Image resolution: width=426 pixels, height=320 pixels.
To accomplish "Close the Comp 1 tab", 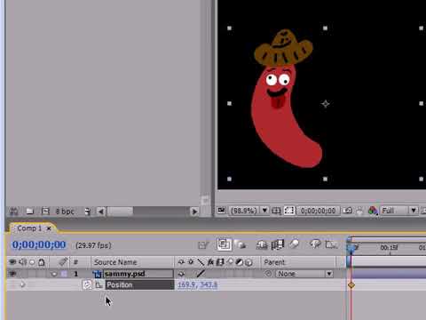I will click(49, 228).
